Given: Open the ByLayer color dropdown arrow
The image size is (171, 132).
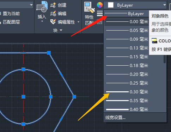Looking at the screenshot, I should click(165, 5).
